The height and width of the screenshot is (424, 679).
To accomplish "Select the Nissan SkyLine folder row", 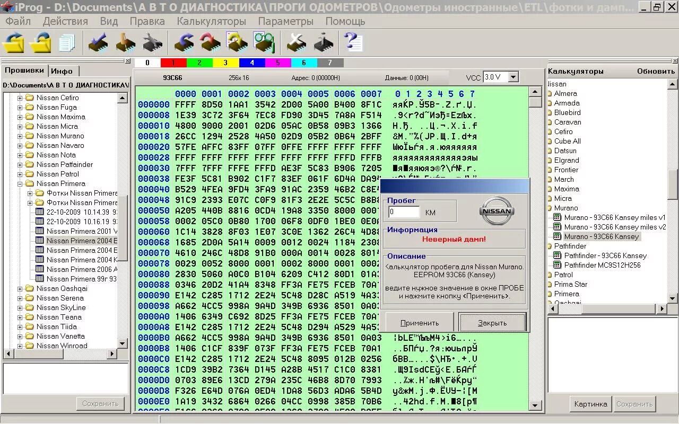I will coord(61,307).
